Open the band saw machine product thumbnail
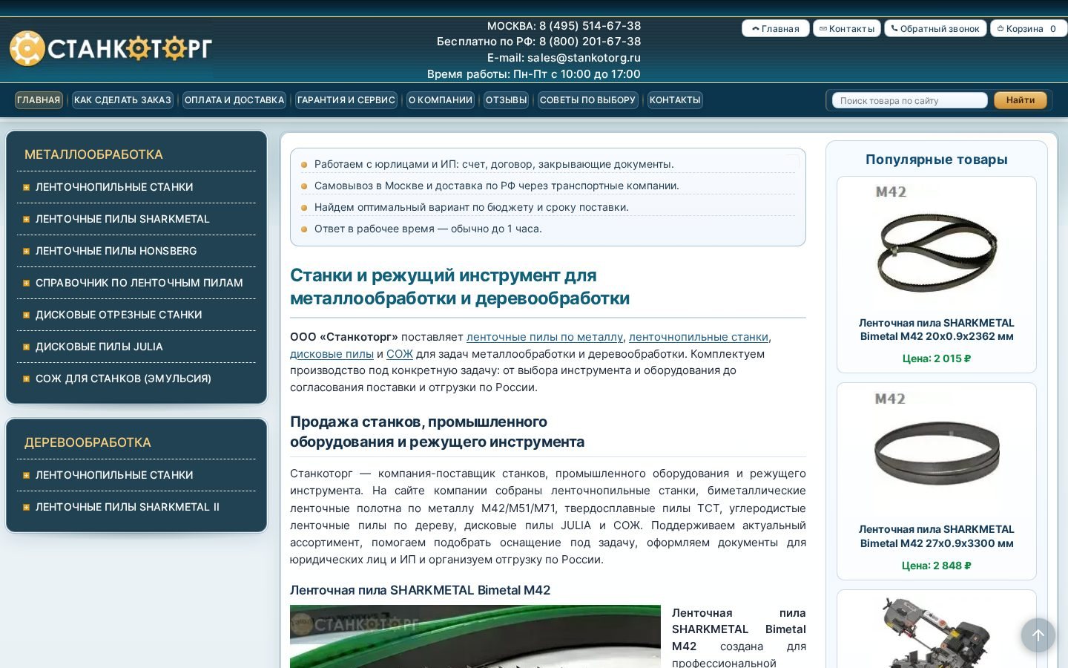 tap(937, 632)
